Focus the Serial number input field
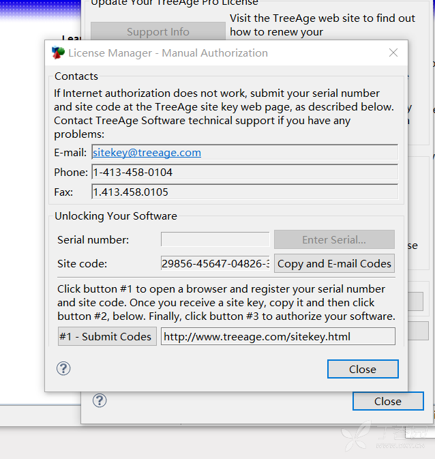 coord(215,240)
